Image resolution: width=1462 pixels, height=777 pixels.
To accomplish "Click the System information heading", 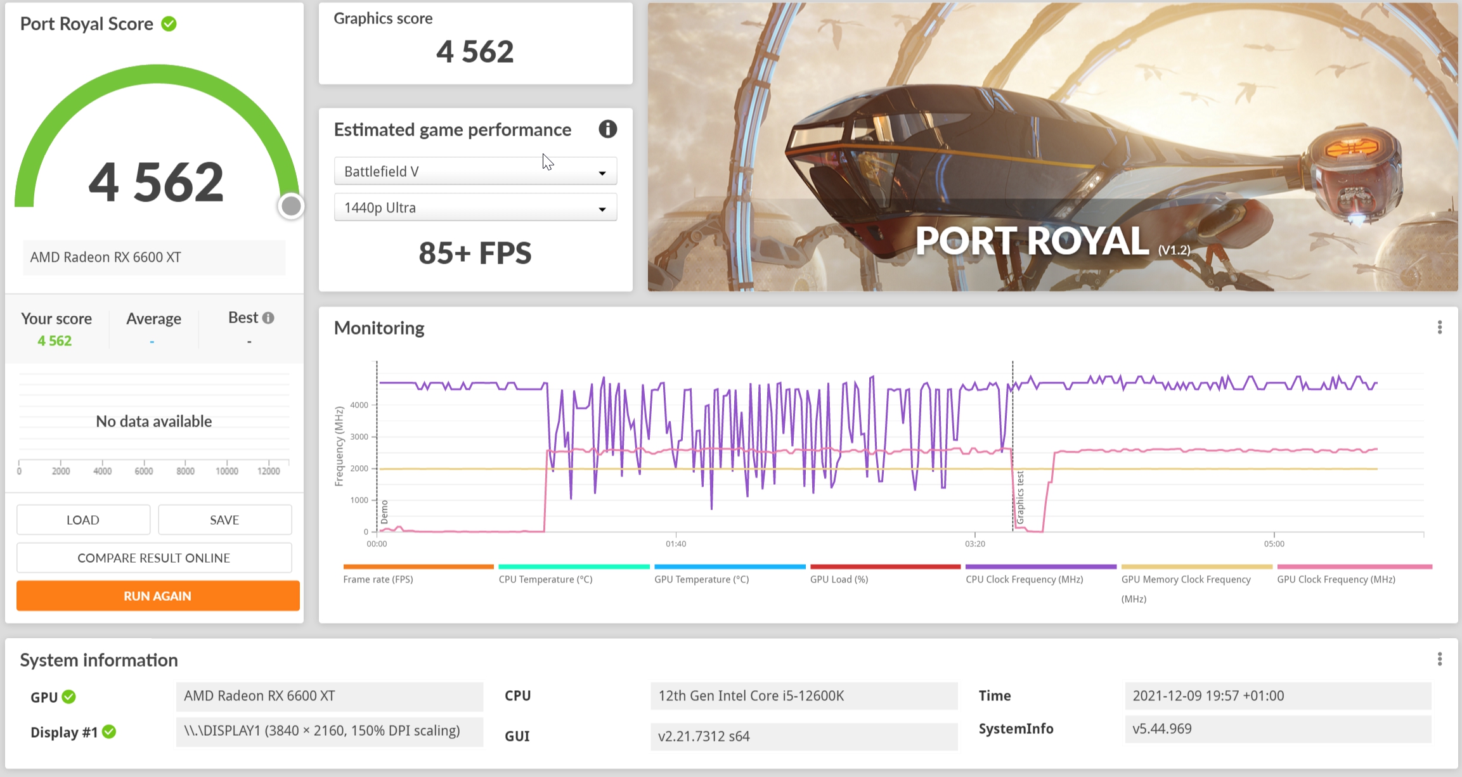I will [x=99, y=660].
